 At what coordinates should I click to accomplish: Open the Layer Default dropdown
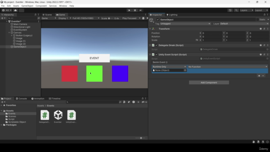(x=244, y=24)
